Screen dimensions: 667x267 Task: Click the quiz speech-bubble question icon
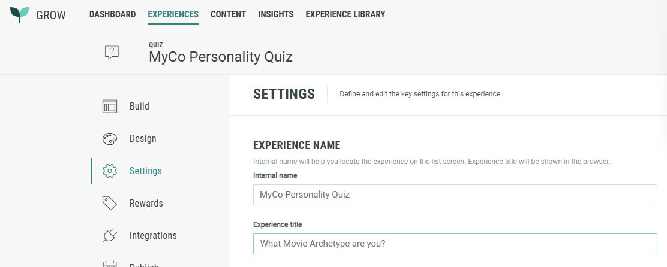pyautogui.click(x=112, y=52)
